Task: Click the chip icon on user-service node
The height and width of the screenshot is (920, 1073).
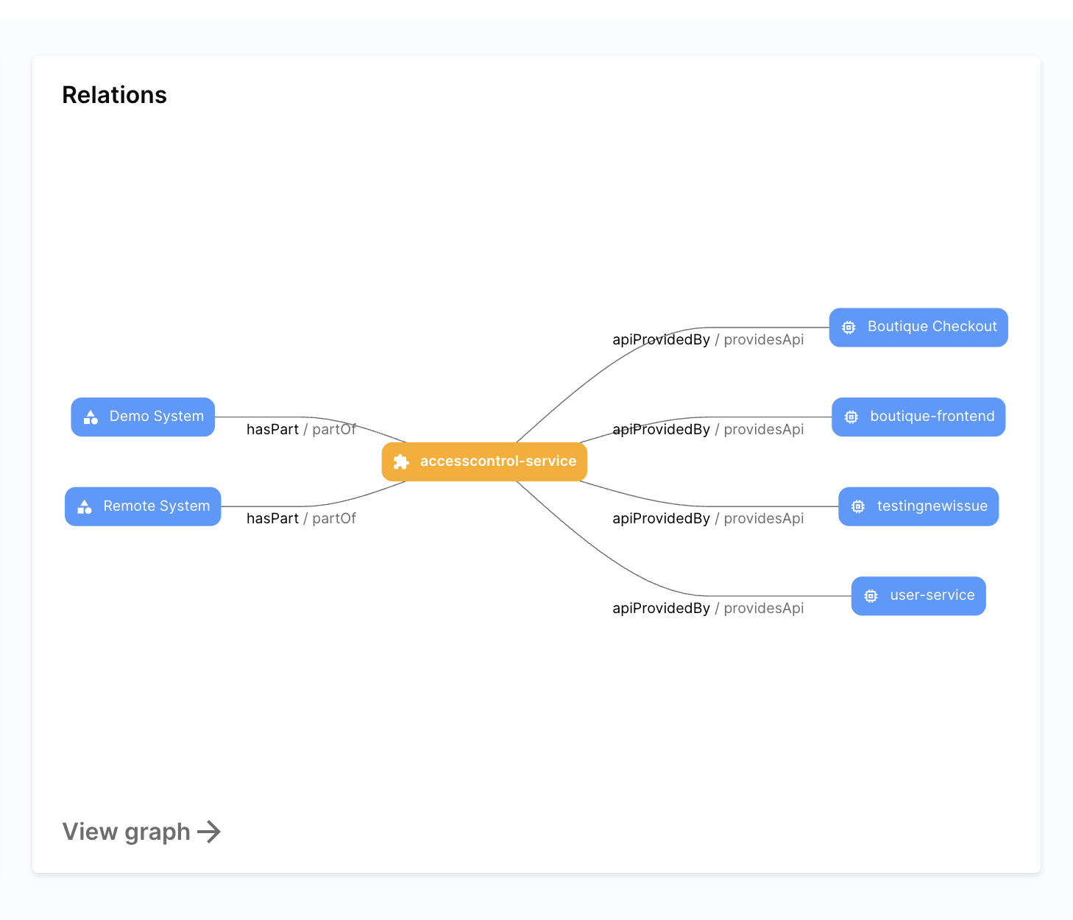Action: [871, 596]
